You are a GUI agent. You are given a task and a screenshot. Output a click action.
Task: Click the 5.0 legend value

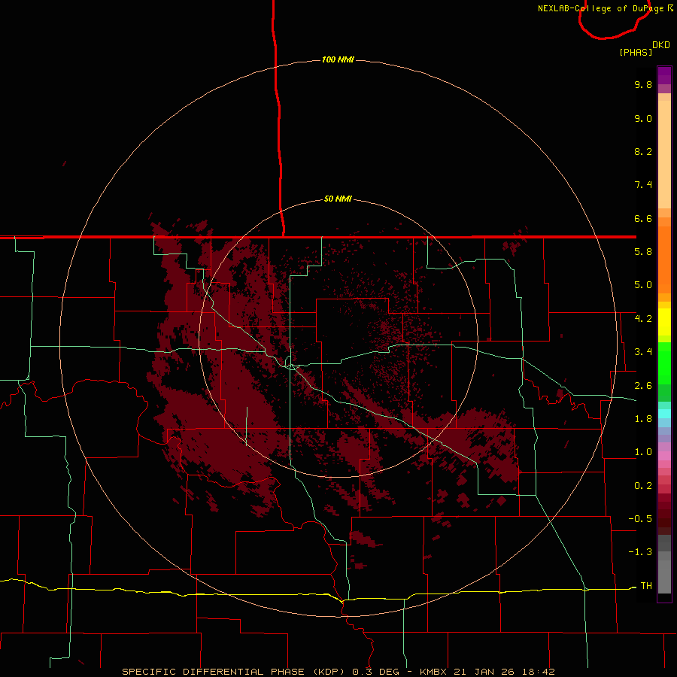click(643, 285)
